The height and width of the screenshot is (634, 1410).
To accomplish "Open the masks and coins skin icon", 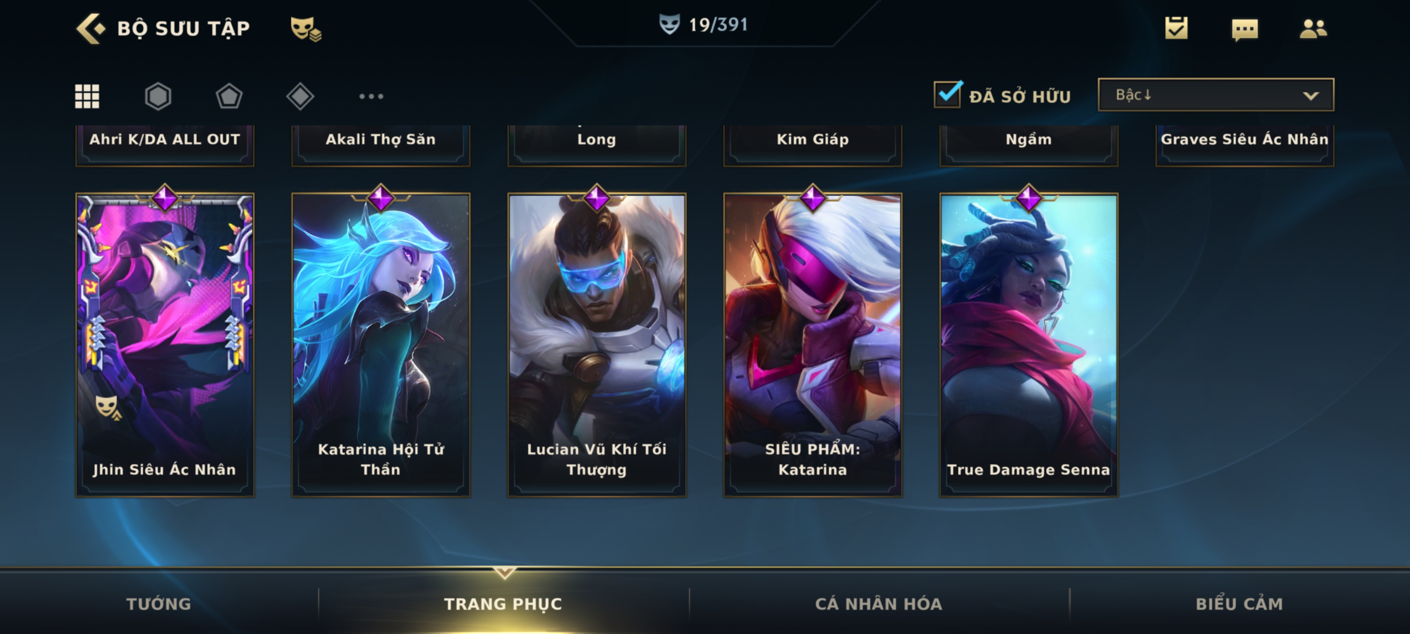I will click(305, 29).
